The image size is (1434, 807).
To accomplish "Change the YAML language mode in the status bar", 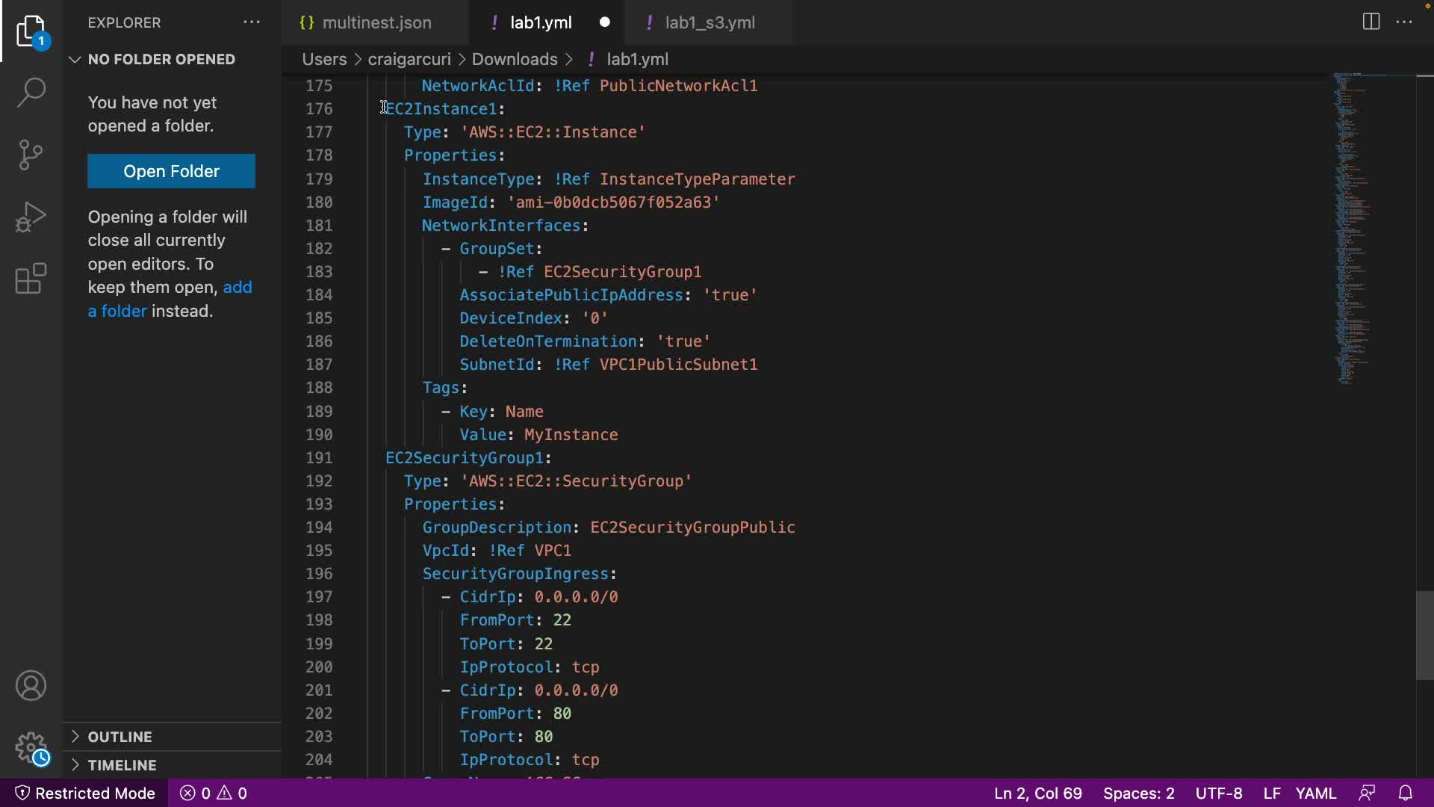I will [1315, 793].
